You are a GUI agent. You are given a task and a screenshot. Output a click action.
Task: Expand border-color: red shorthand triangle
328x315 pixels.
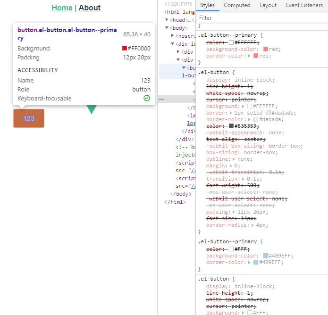click(x=249, y=56)
